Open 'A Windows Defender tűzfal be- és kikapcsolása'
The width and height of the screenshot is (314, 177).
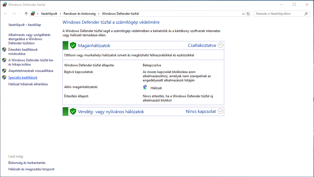pyautogui.click(x=31, y=62)
